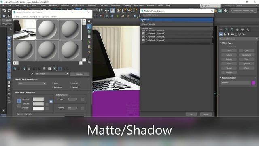The image size is (259, 146).
Task: Select the Move tool in the main toolbar
Action: point(107,11)
